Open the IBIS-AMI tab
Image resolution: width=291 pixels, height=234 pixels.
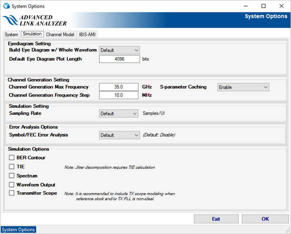point(88,35)
